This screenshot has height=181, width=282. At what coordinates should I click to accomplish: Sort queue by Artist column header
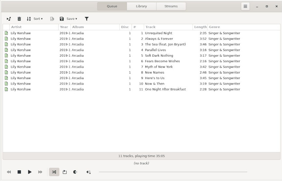coord(33,27)
